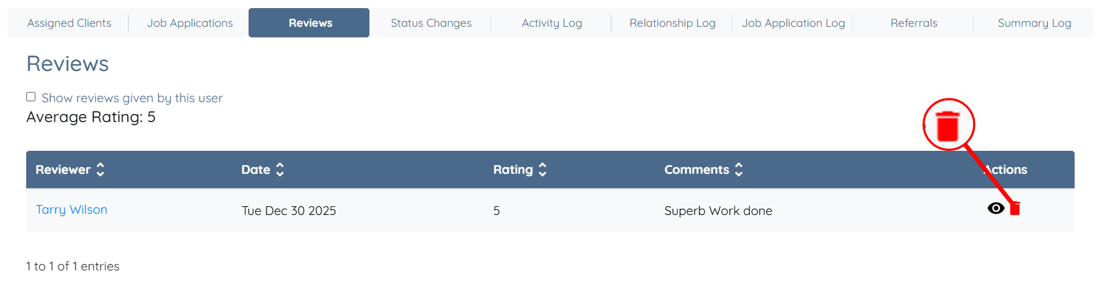Image resolution: width=1117 pixels, height=291 pixels.
Task: Go to the Status Changes tab
Action: pyautogui.click(x=431, y=23)
